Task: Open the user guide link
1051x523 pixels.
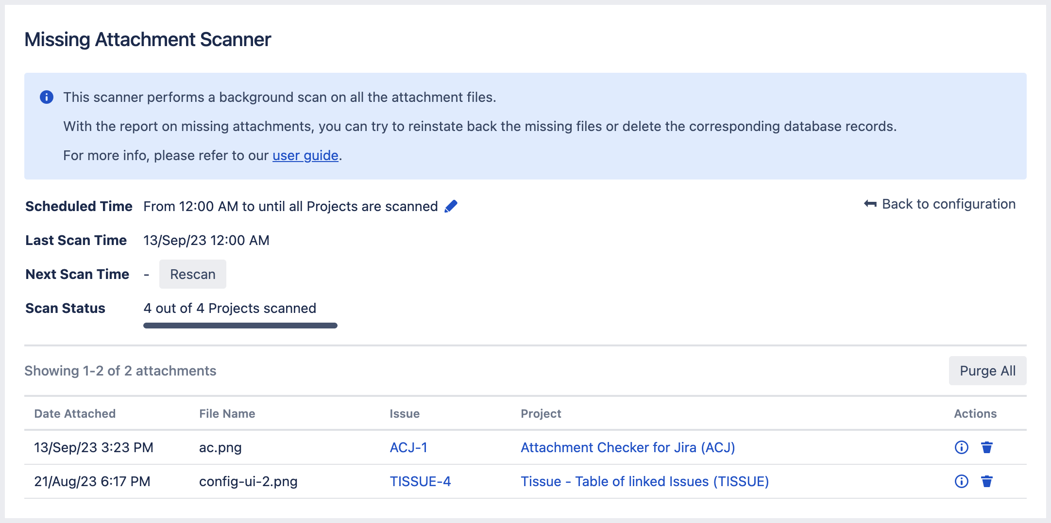Action: (x=305, y=155)
